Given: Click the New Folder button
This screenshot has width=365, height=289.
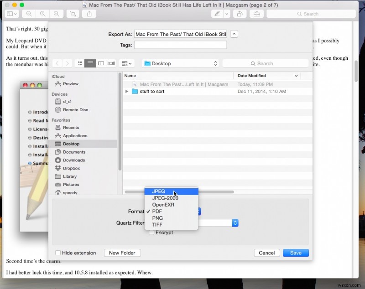Looking at the screenshot, I should coord(122,253).
